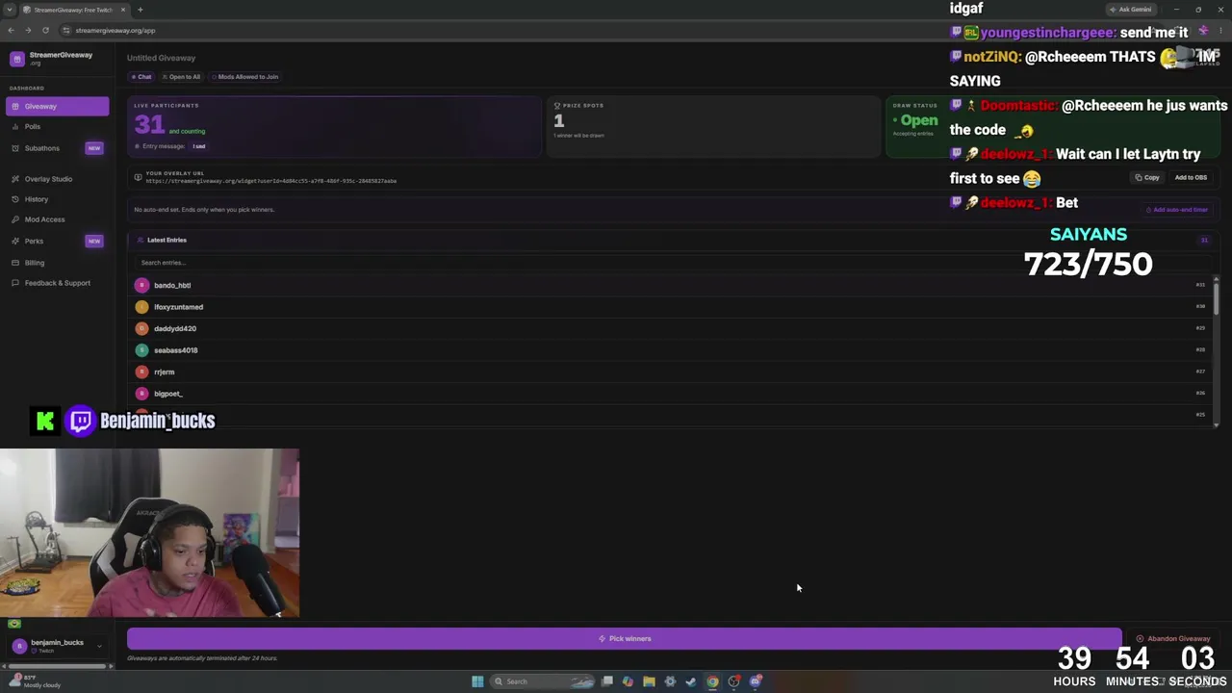
Task: Click the Feedback & Support chat icon
Action: (16, 283)
